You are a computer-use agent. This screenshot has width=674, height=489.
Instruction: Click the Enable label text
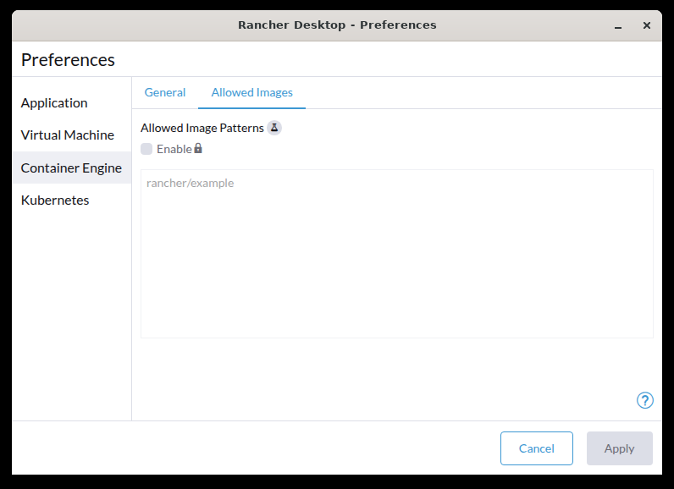[x=174, y=149]
